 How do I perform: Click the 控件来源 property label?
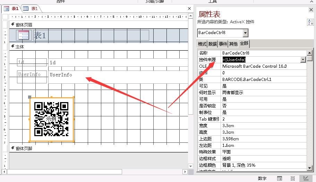point(207,60)
